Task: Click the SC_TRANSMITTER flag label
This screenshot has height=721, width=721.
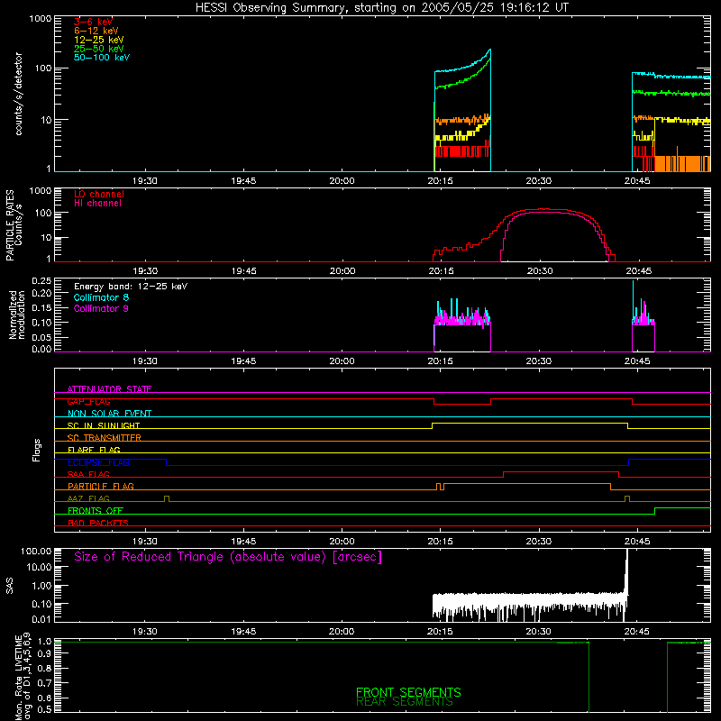Action: (104, 437)
